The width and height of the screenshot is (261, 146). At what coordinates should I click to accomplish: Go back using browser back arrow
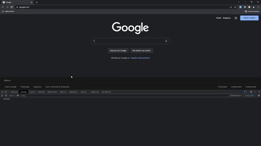point(3,7)
